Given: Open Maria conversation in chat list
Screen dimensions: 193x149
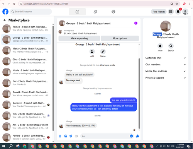Looking at the screenshot, I should pyautogui.click(x=26, y=50).
